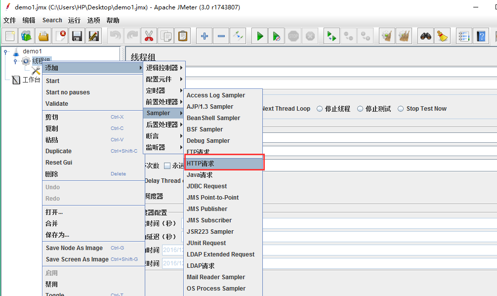This screenshot has height=296, width=497.
Task: Click the Expand All plus icon
Action: (x=205, y=36)
